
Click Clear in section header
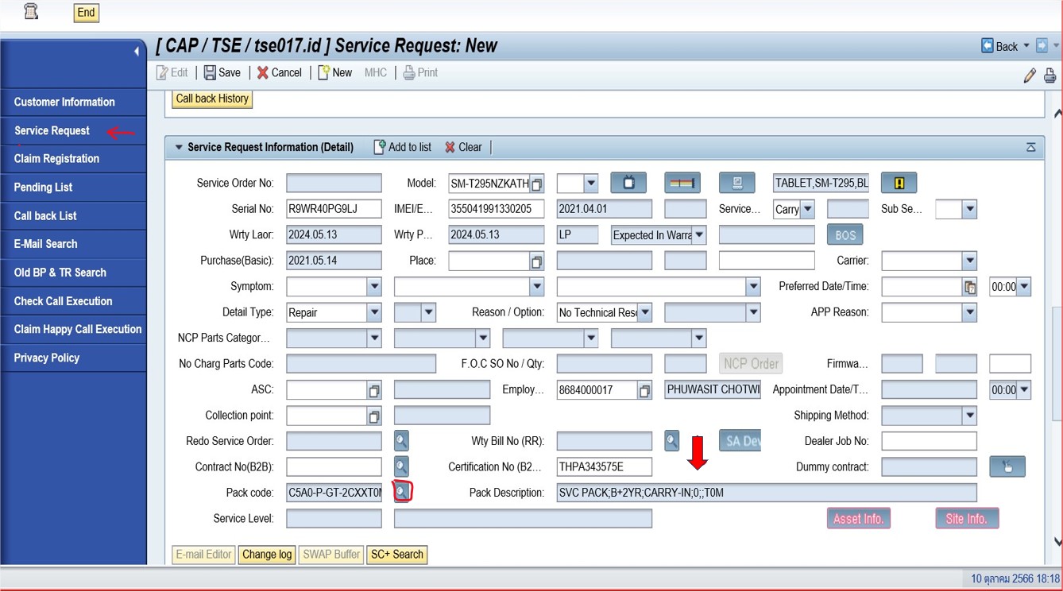tap(463, 147)
